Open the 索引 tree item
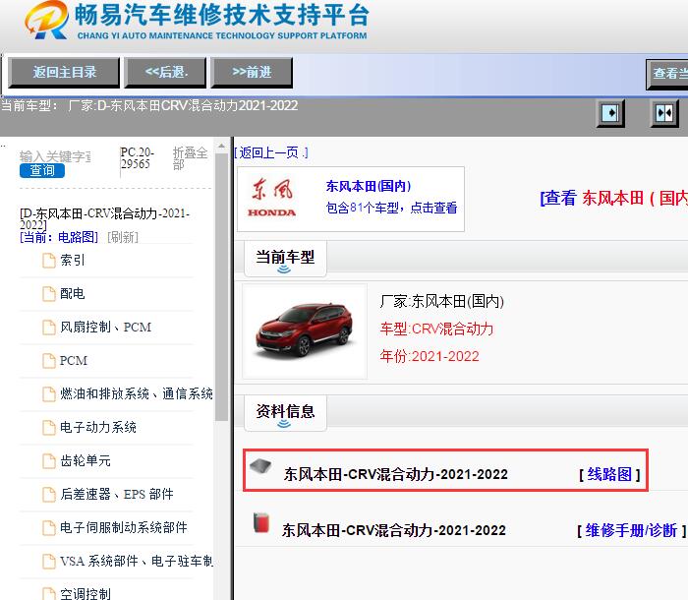Image resolution: width=688 pixels, height=600 pixels. pos(73,261)
